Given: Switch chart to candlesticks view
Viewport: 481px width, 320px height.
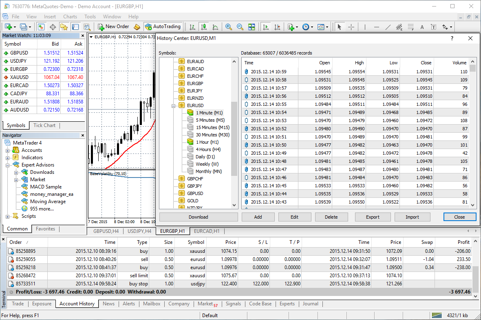Looking at the screenshot, I should (203, 27).
